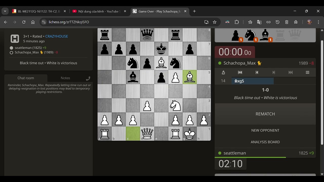
Task: Flip the board icon
Action: click(x=223, y=73)
